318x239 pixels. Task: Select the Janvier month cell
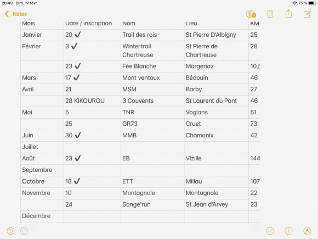[x=42, y=35]
